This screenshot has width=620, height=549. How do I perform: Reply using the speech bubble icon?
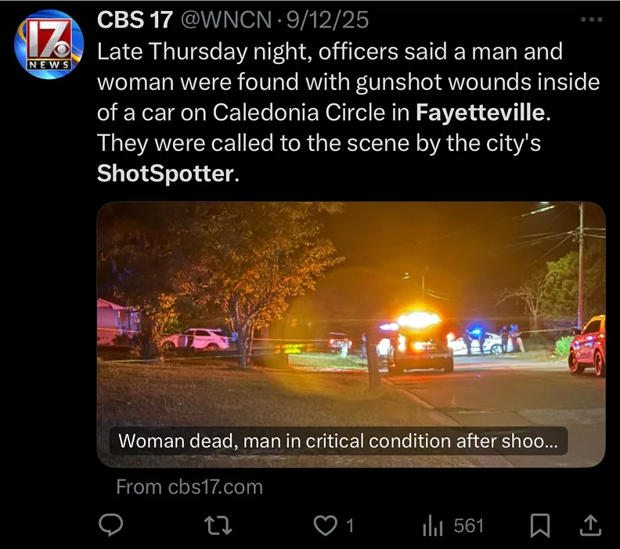[110, 526]
